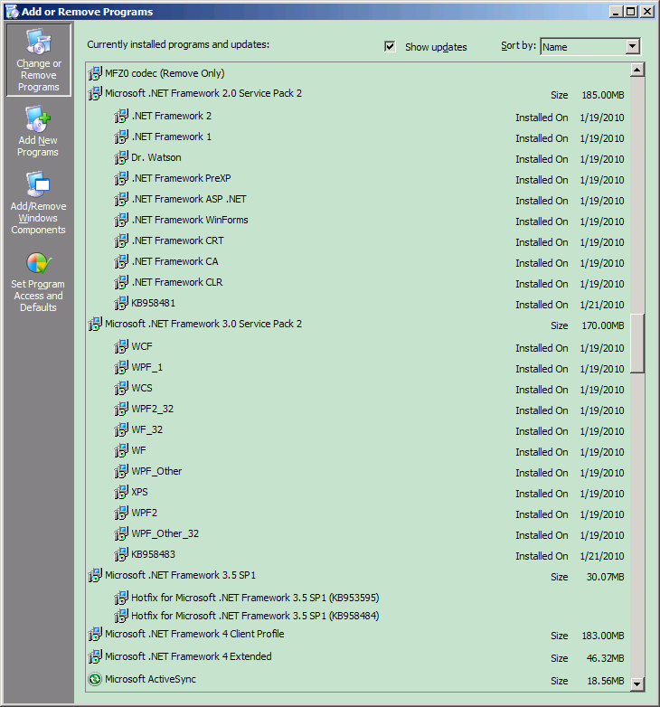Select the KB958481 update

pos(370,304)
